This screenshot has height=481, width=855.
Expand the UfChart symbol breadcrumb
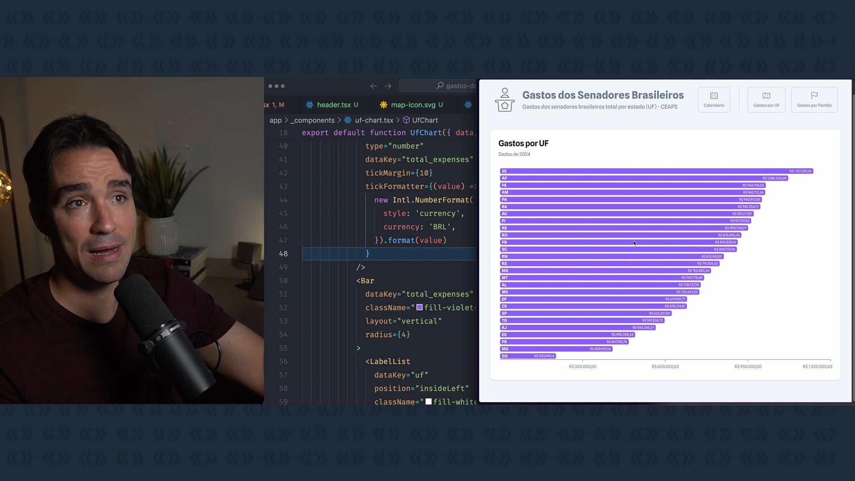tap(424, 120)
